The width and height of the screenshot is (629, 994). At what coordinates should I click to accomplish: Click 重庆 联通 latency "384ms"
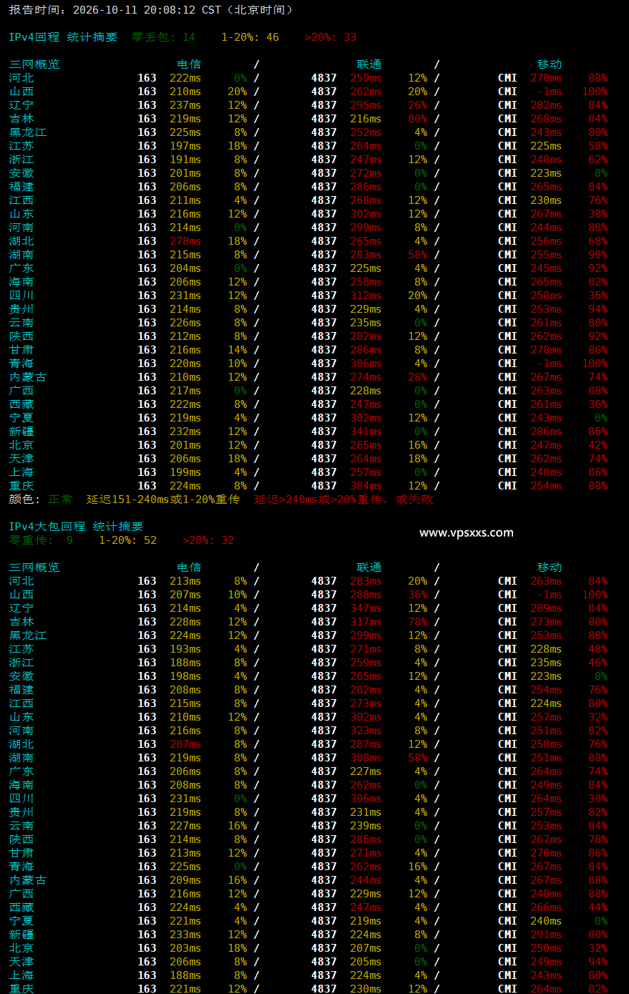(366, 486)
